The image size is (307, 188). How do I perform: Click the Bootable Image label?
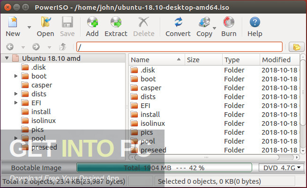[36, 168]
